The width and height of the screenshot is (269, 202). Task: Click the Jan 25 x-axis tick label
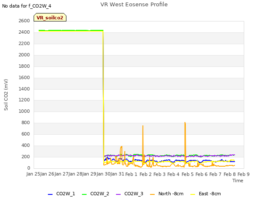tap(33, 174)
